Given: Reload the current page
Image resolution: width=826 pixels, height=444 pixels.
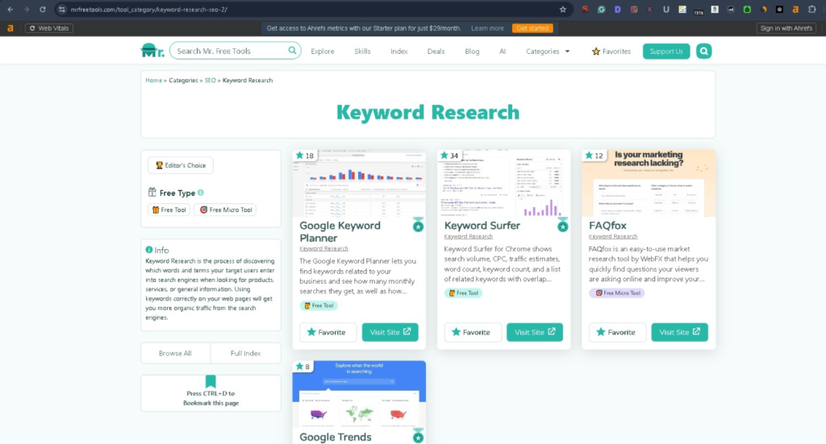Looking at the screenshot, I should (x=43, y=10).
